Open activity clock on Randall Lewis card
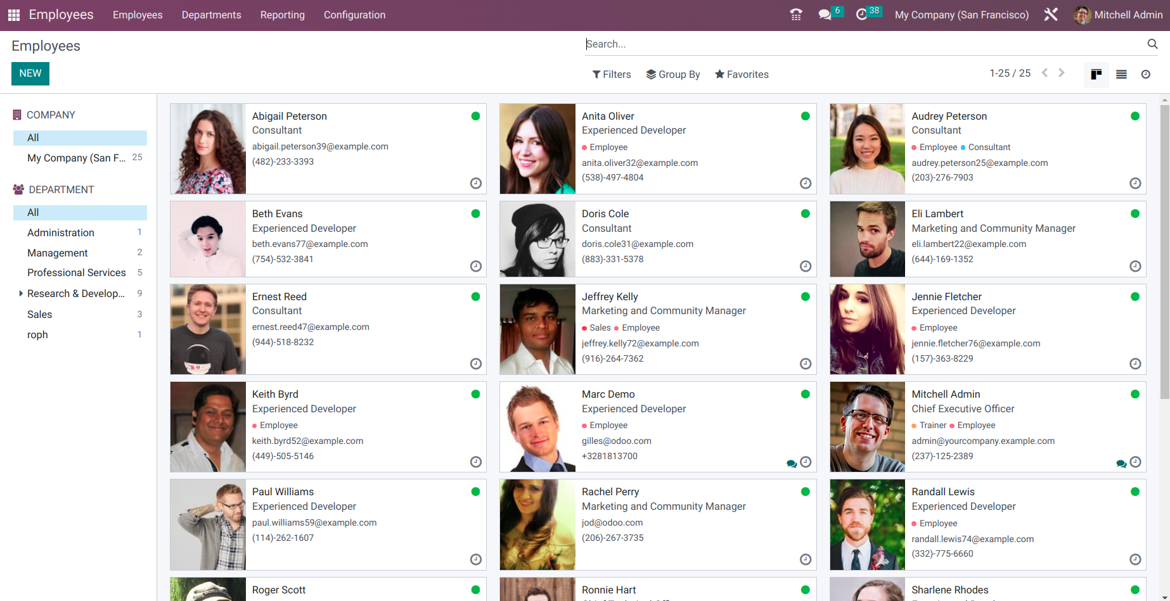The image size is (1170, 601). (1135, 559)
